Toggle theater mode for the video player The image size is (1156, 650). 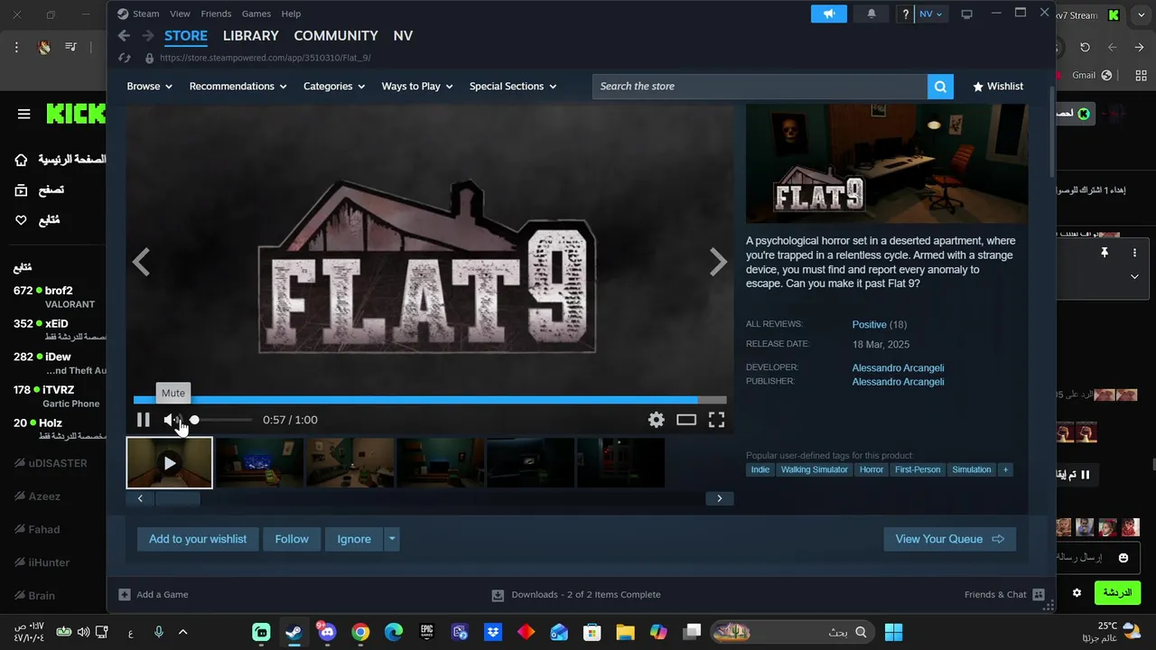[686, 420]
